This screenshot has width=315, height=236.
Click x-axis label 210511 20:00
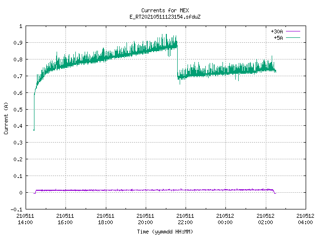[x=146, y=219]
